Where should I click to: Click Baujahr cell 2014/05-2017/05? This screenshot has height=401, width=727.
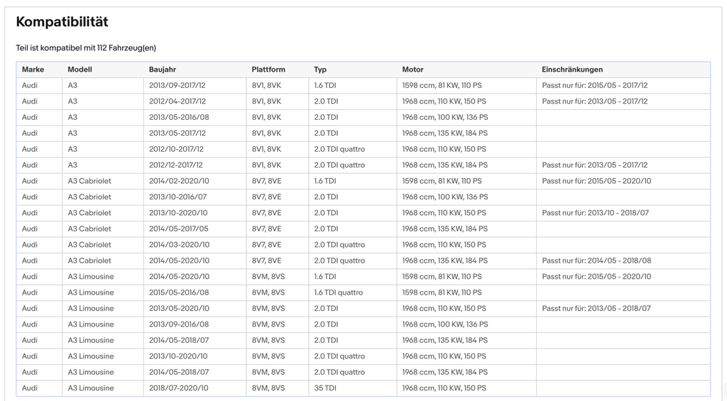[178, 229]
